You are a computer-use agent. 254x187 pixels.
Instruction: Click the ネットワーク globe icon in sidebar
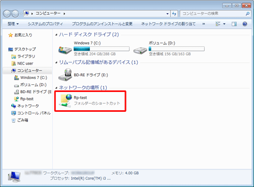(14, 106)
